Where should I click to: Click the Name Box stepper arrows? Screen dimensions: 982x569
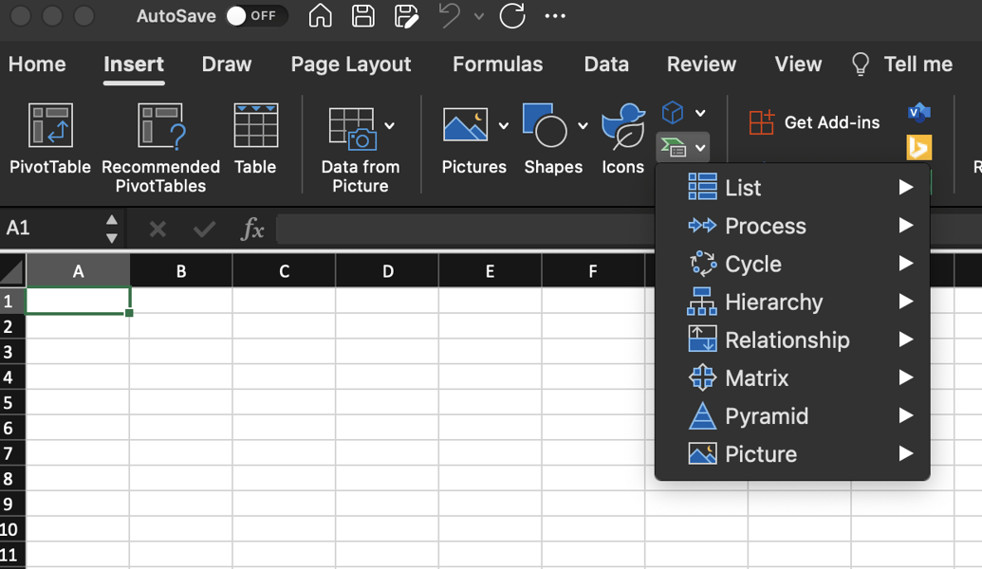(112, 228)
